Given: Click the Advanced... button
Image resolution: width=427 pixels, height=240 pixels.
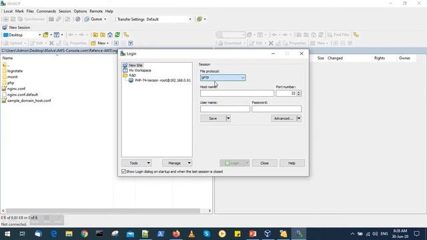Looking at the screenshot, I should coord(284,119).
